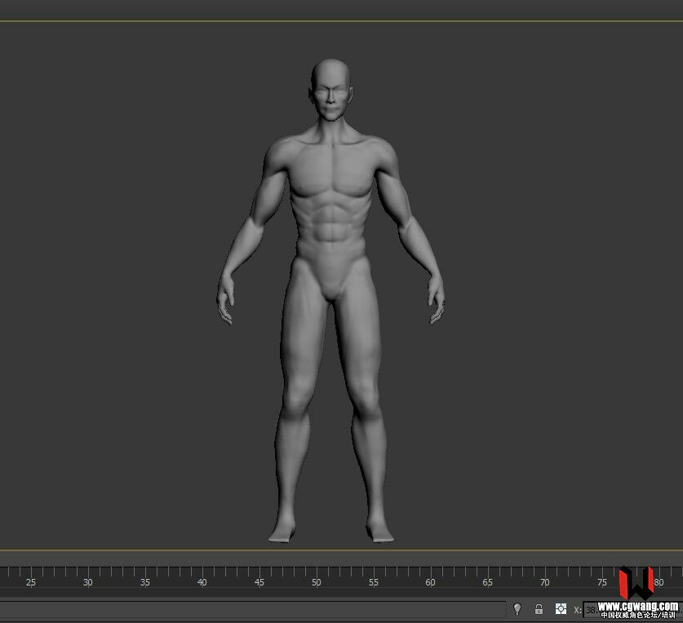Toggle the Isolate Selection lightbulb icon
Image resolution: width=683 pixels, height=623 pixels.
517,608
